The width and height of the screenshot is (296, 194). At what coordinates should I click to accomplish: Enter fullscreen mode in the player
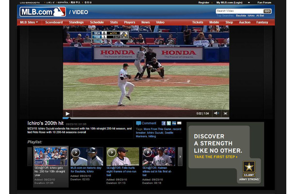click(226, 113)
